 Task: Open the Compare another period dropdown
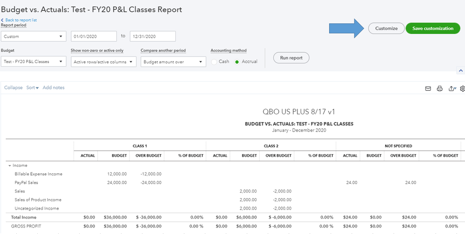click(173, 62)
